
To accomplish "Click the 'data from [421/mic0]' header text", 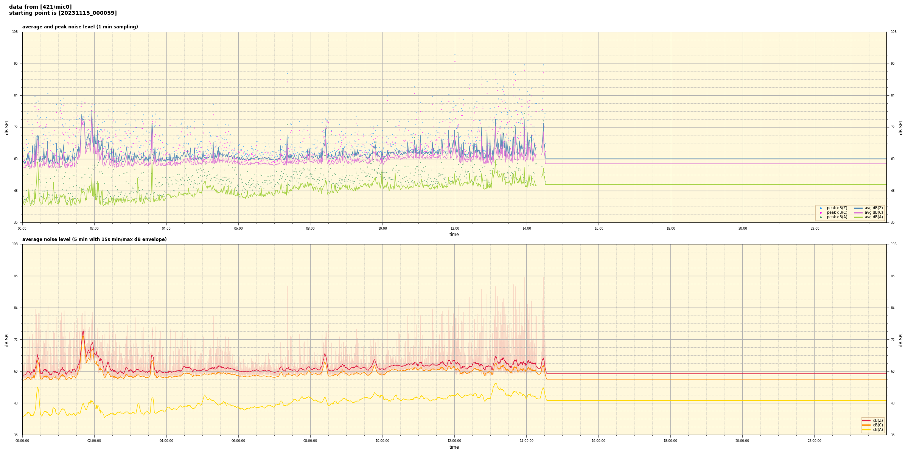I will (40, 7).
